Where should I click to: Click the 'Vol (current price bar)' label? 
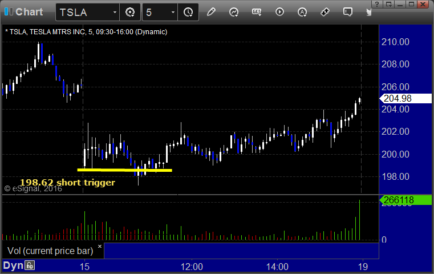coord(50,251)
